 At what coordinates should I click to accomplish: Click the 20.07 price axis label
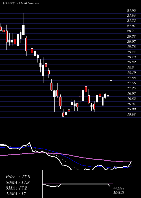[131, 42]
